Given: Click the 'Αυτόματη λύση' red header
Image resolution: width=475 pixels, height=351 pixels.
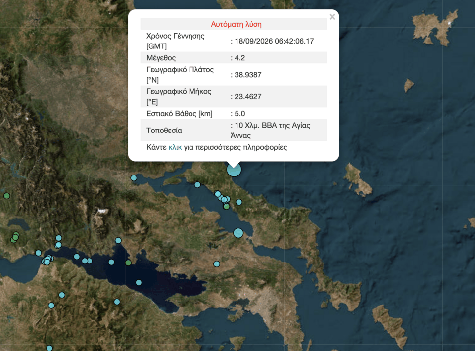Looking at the screenshot, I should [x=237, y=24].
